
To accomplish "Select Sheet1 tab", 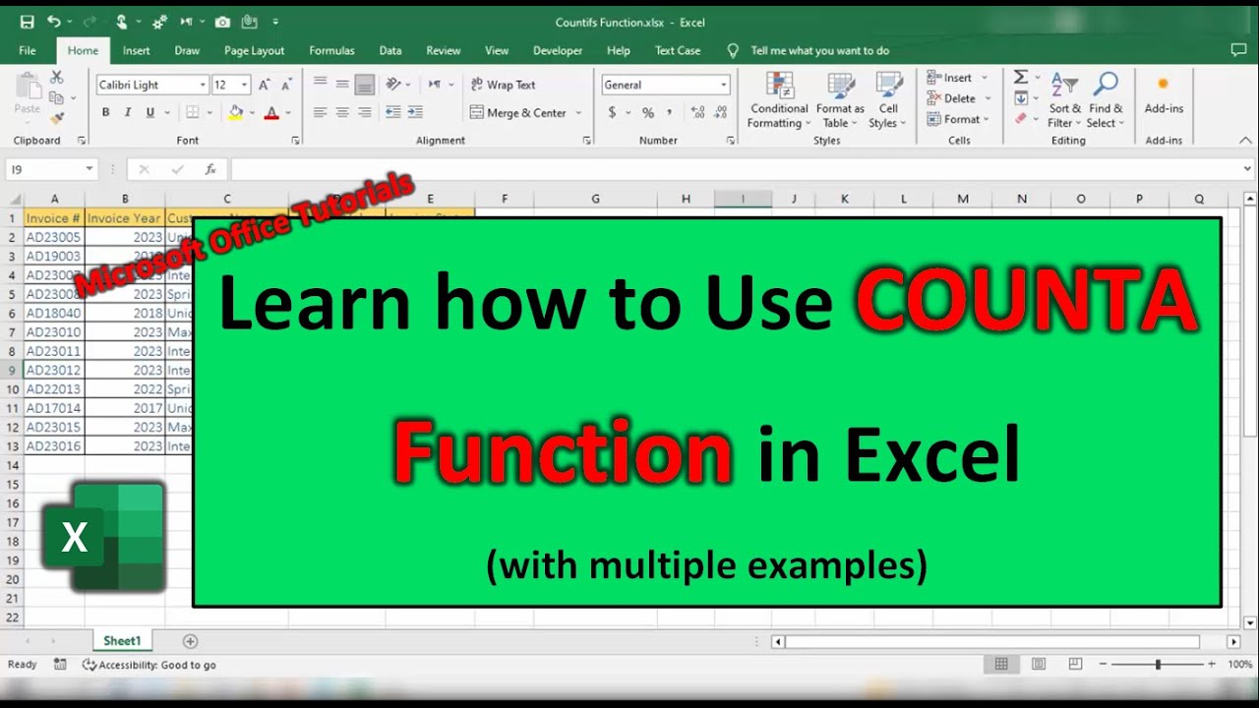I will 122,641.
